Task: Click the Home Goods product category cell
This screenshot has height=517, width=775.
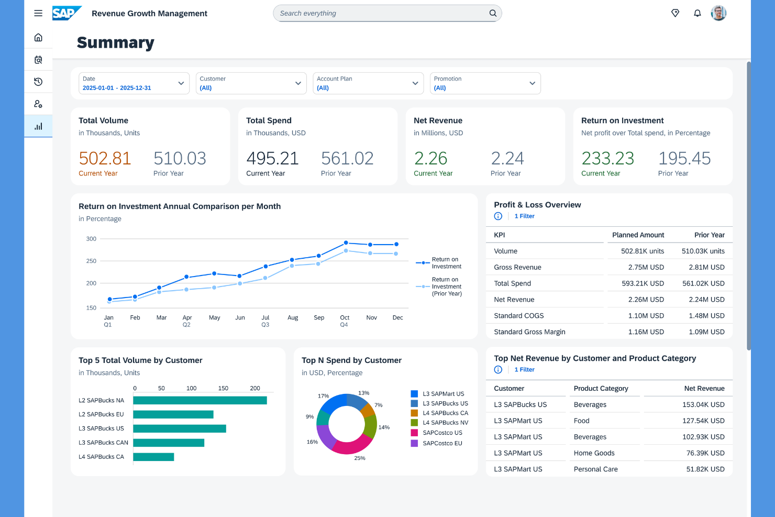Action: tap(594, 453)
